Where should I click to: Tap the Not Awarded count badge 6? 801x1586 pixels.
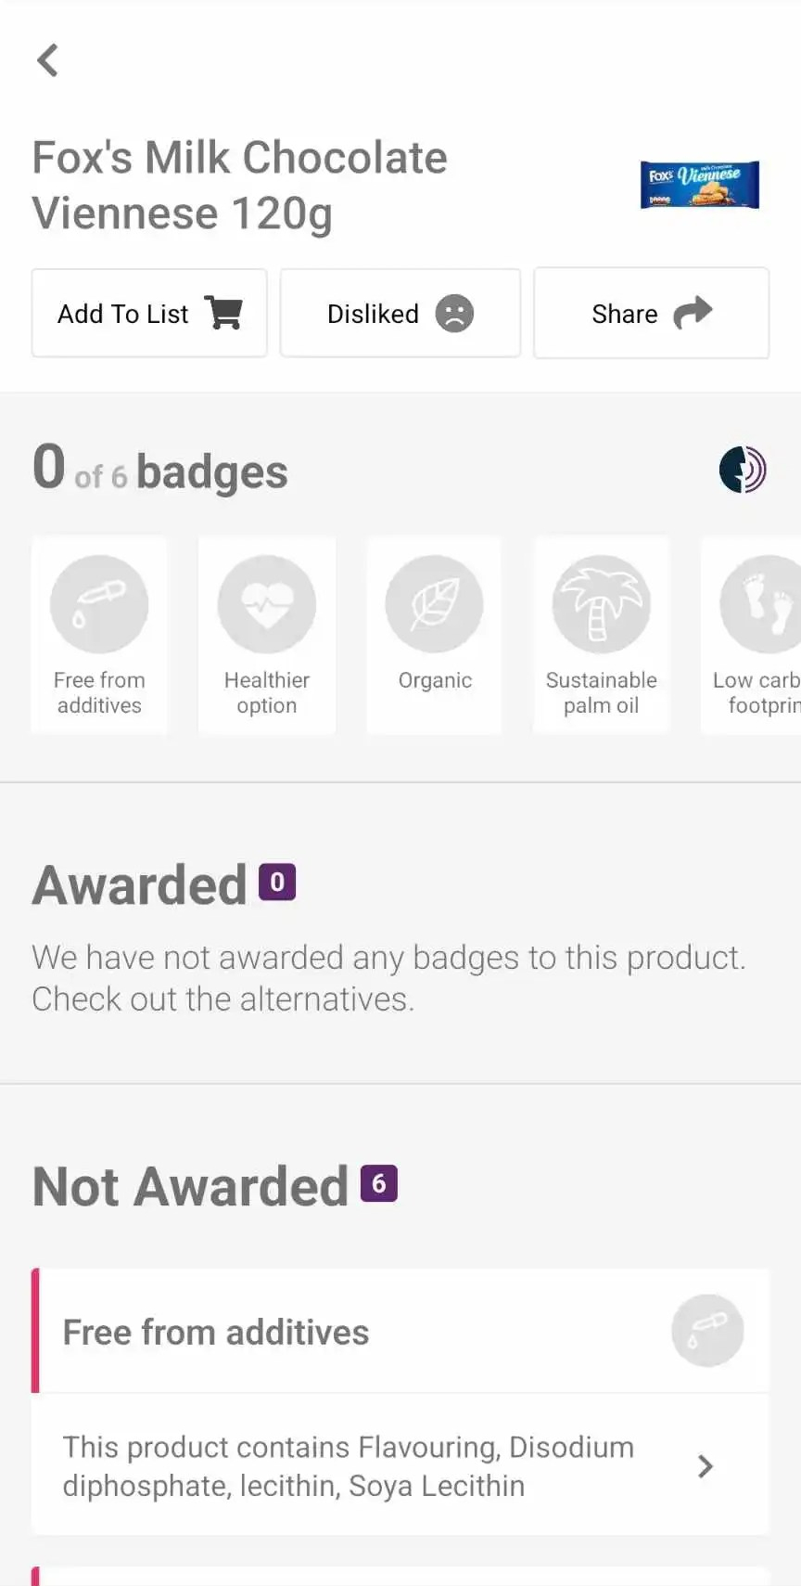[x=378, y=1183]
